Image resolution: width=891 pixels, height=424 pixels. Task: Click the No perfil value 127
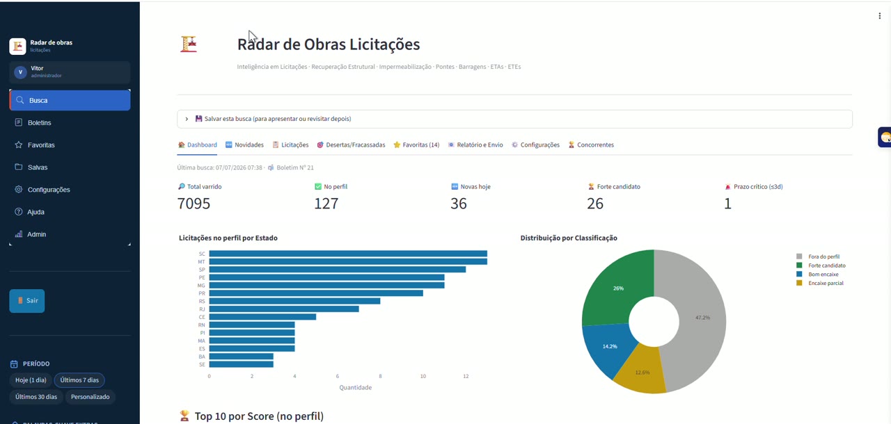tap(326, 204)
